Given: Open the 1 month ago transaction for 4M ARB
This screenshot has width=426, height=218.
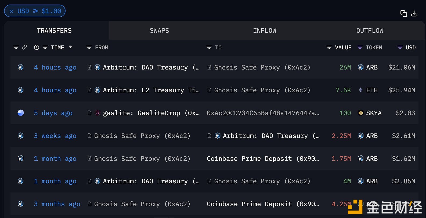Looking at the screenshot, I should click(x=55, y=181).
